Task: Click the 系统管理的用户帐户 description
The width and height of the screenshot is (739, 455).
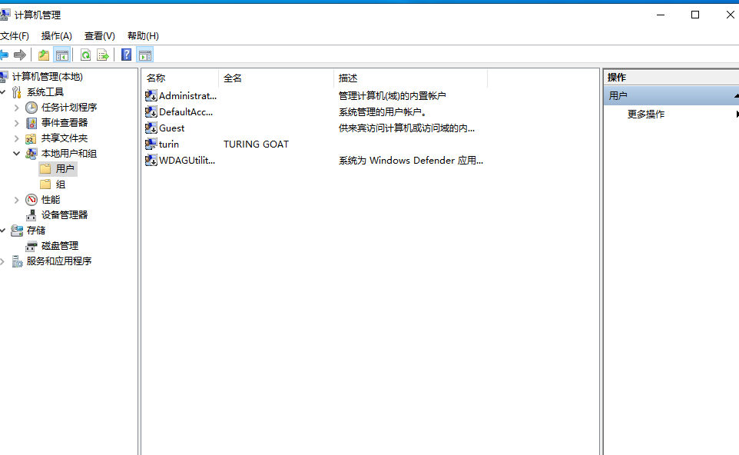Action: pos(383,111)
